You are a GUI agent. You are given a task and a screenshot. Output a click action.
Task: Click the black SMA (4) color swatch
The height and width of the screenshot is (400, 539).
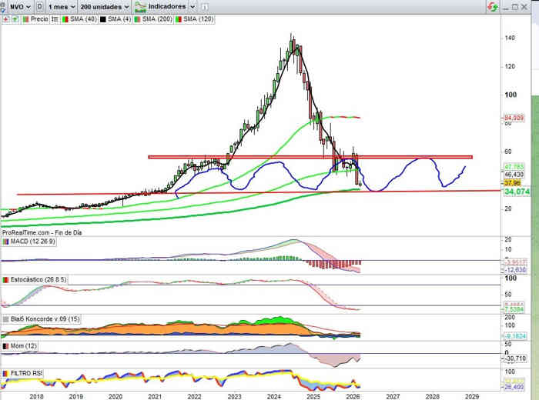(101, 18)
